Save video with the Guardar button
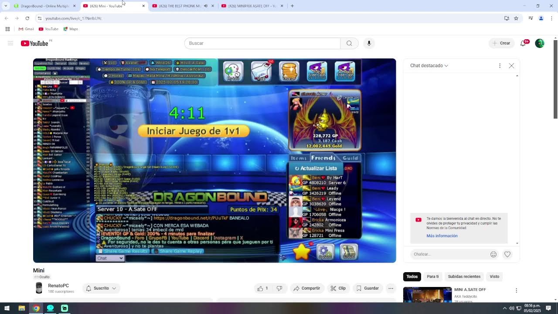Image resolution: width=558 pixels, height=314 pixels. (367, 288)
